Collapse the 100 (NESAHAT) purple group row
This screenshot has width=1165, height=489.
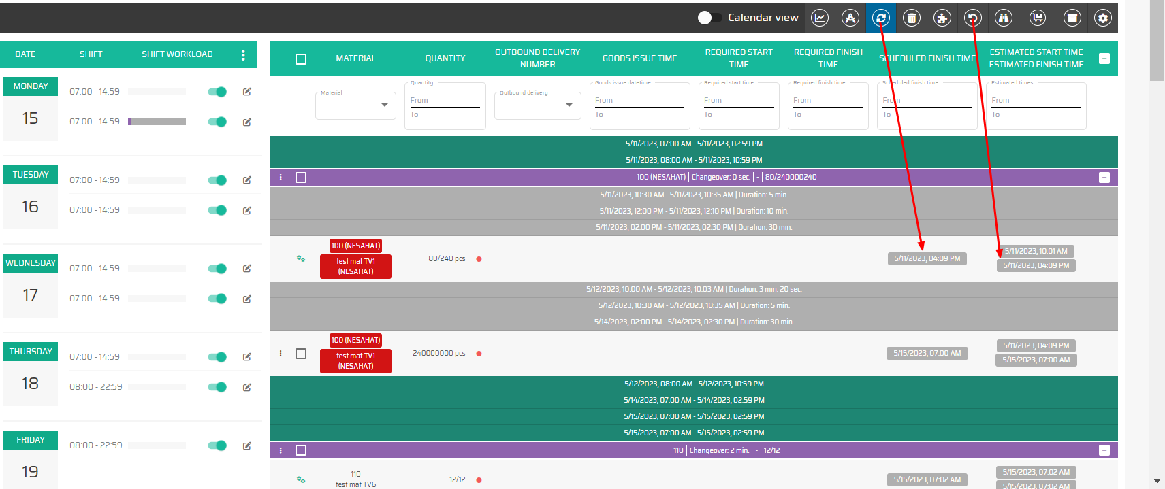(1104, 178)
